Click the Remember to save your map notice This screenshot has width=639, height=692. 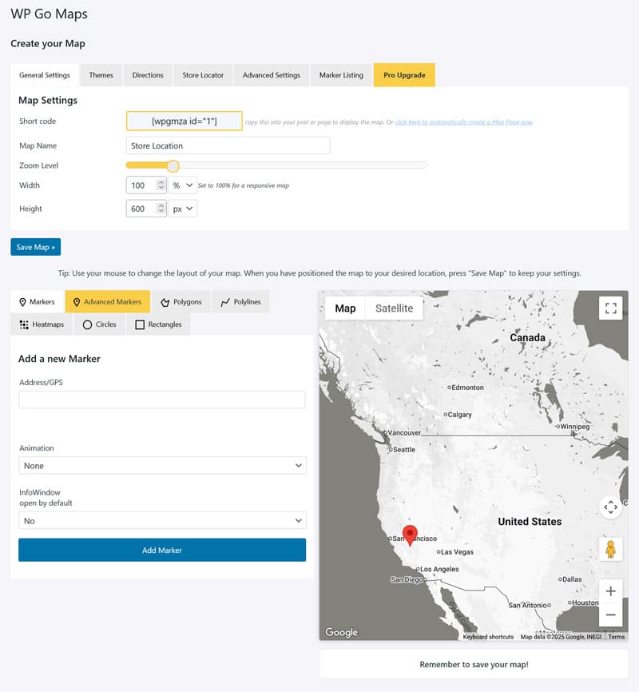click(x=474, y=665)
